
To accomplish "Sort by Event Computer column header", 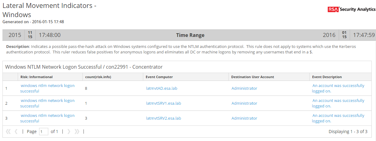I will coord(159,77).
